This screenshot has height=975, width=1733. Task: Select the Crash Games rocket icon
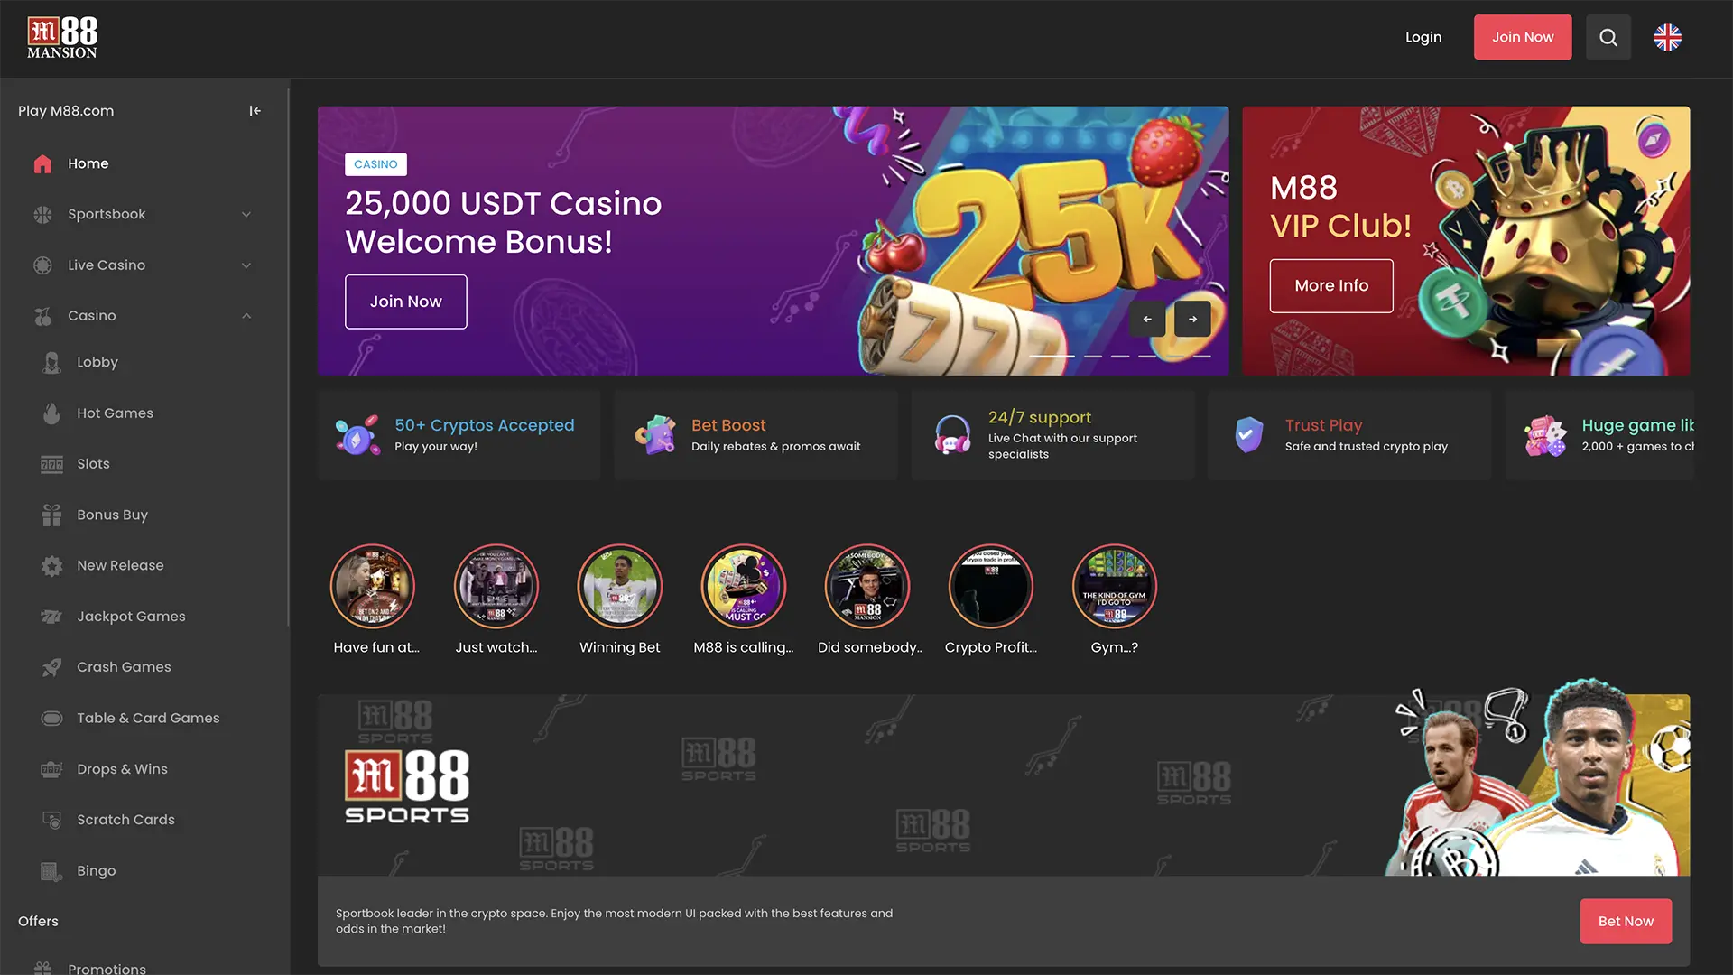pos(52,667)
